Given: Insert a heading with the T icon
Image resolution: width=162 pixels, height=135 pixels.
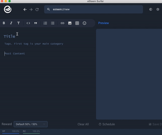Looking at the screenshot, I should tap(18, 23).
